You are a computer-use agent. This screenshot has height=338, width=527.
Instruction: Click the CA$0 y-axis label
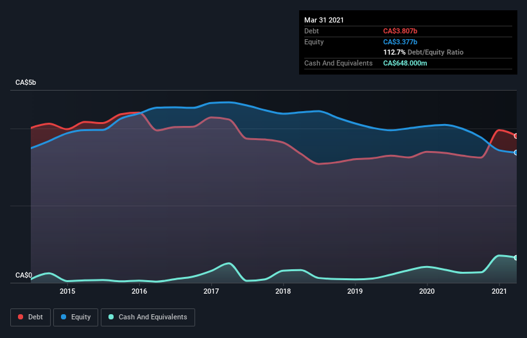tap(24, 275)
